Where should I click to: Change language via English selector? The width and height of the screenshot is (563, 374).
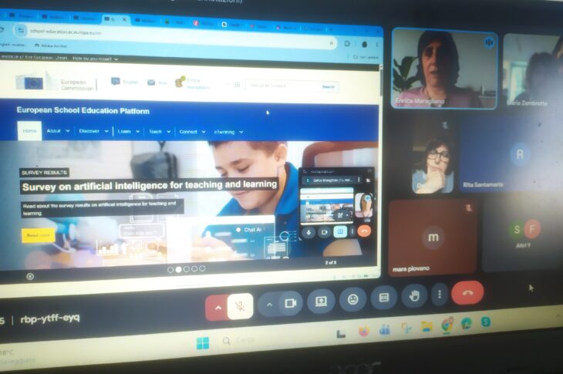[x=125, y=82]
